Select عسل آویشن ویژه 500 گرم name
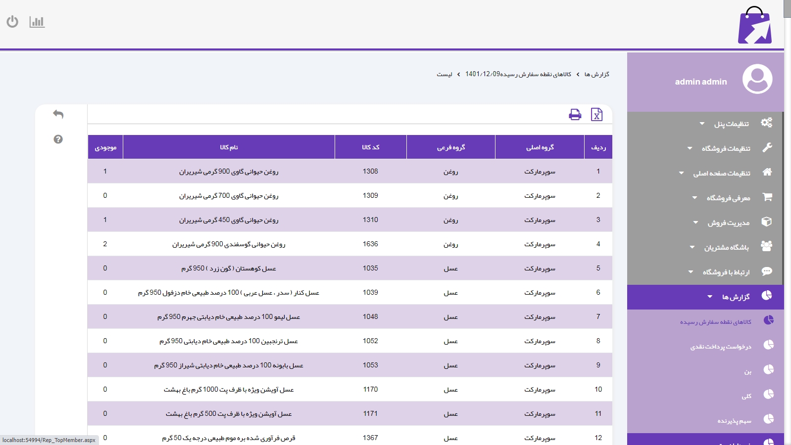The image size is (791, 445). (229, 414)
